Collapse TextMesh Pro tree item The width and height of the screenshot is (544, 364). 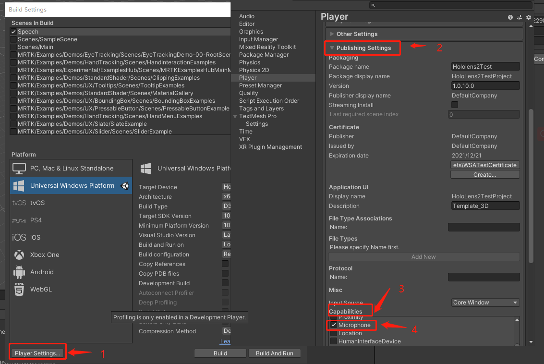(x=235, y=116)
